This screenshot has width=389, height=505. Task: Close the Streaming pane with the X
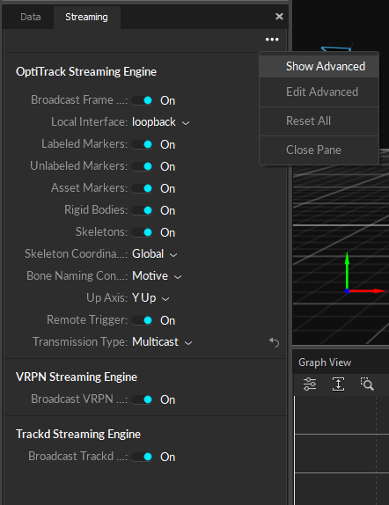279,17
